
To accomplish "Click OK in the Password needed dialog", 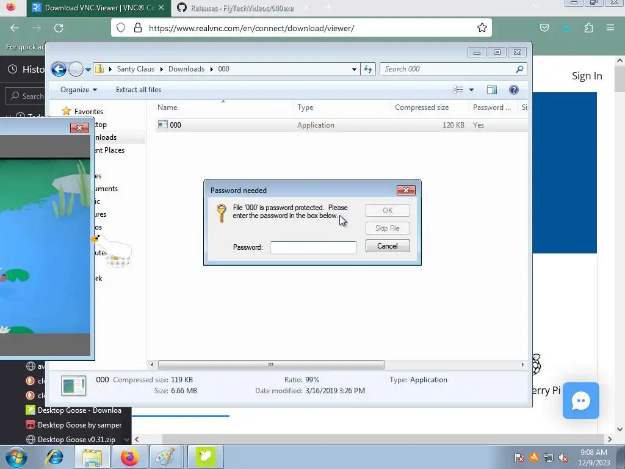I will click(388, 211).
